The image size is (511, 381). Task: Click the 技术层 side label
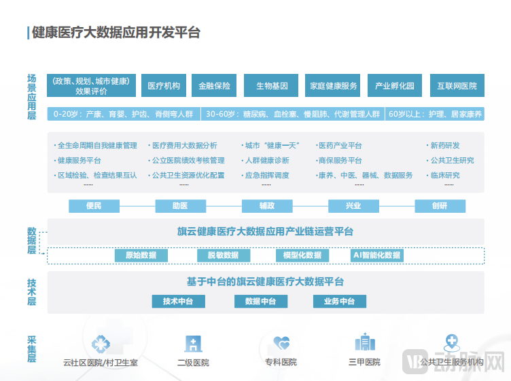click(32, 292)
